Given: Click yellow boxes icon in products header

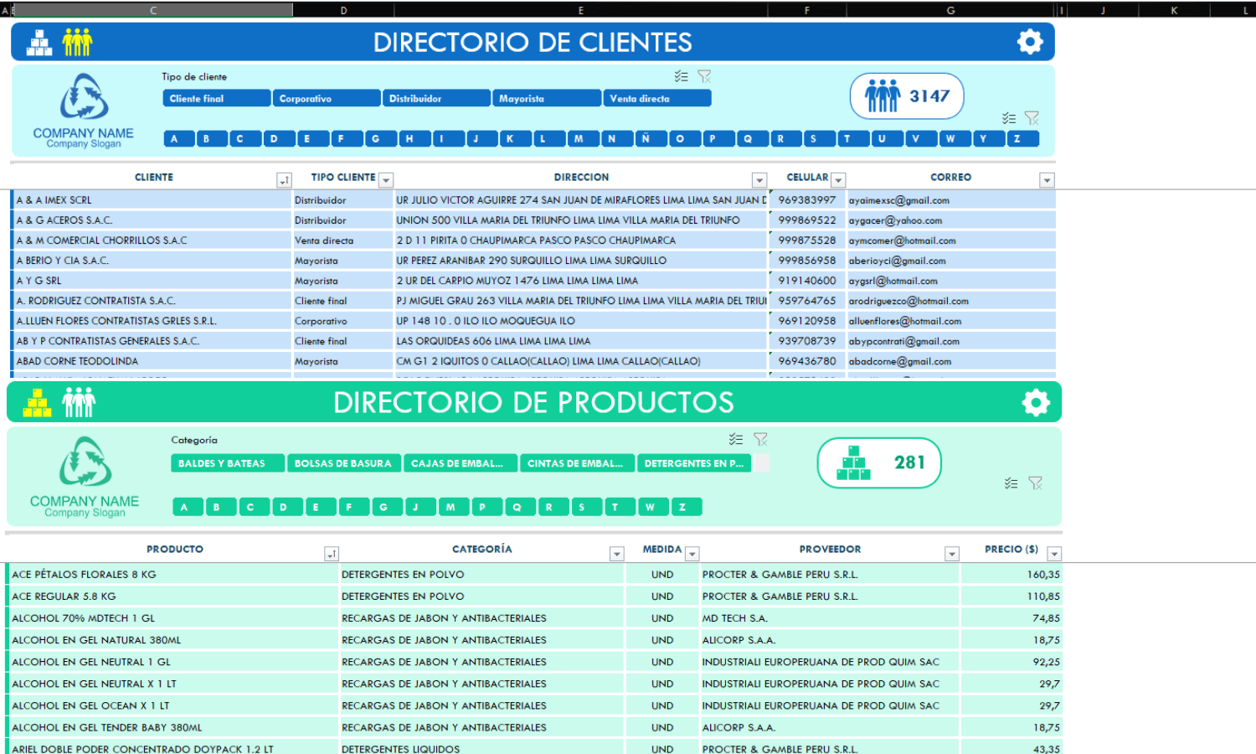Looking at the screenshot, I should (x=37, y=403).
